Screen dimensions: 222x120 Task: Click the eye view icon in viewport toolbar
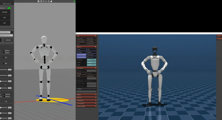(43, 1)
